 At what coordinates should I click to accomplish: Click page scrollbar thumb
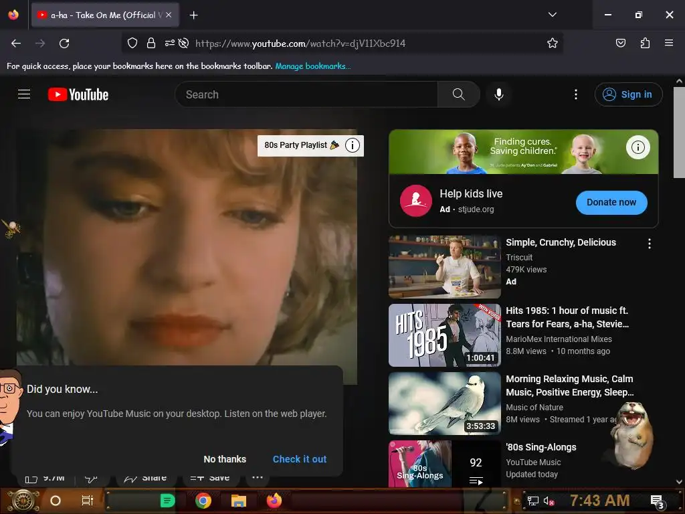coord(679,133)
